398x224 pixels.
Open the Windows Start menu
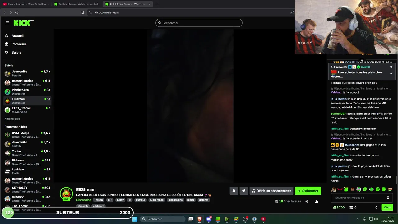[x=135, y=219]
